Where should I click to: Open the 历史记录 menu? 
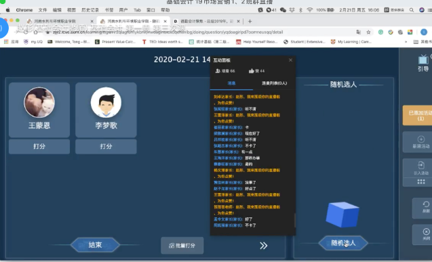coord(90,10)
